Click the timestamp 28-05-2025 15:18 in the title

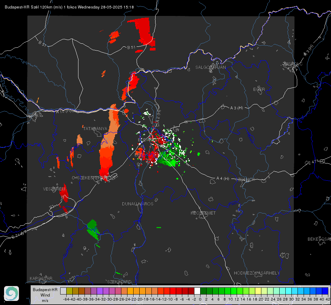pyautogui.click(x=117, y=7)
